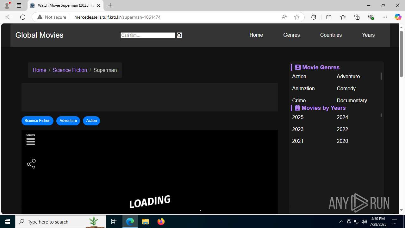This screenshot has height=228, width=405.
Task: Open Documentary genre link
Action: pyautogui.click(x=352, y=100)
